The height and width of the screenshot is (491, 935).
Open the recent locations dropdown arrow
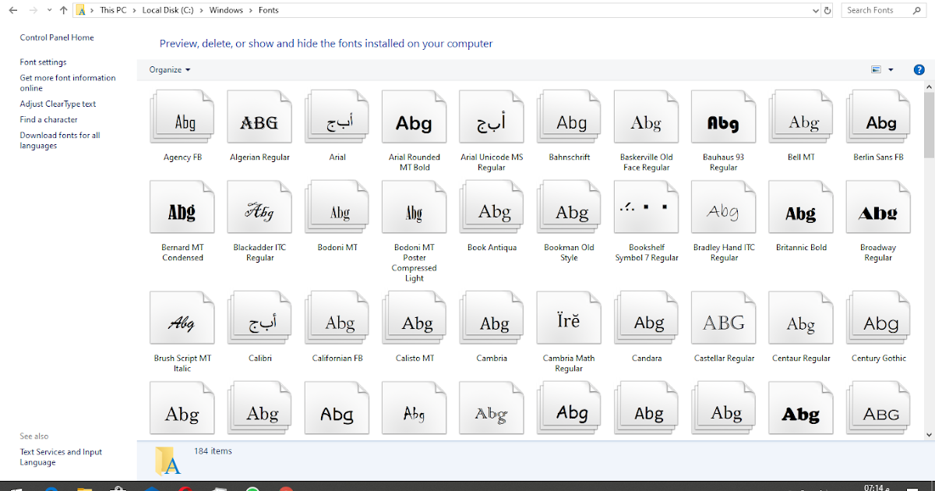tap(51, 10)
